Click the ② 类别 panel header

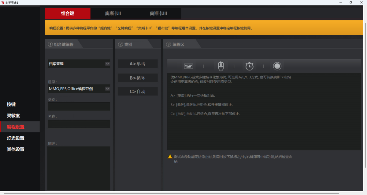(134, 44)
